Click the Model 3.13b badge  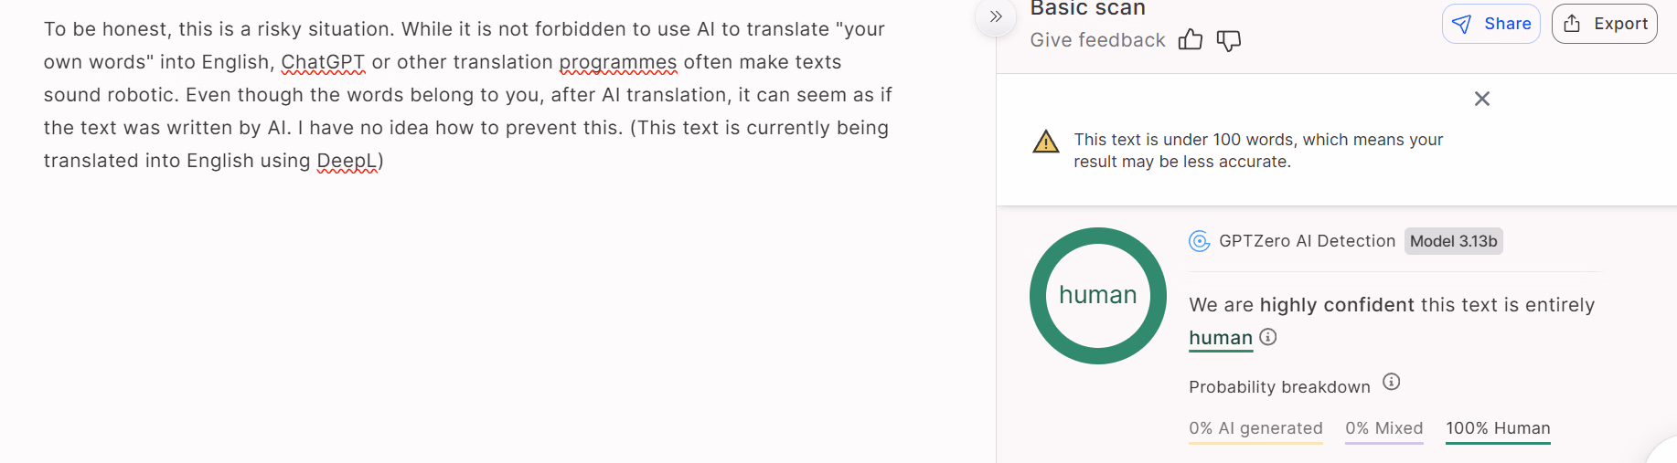click(x=1453, y=241)
